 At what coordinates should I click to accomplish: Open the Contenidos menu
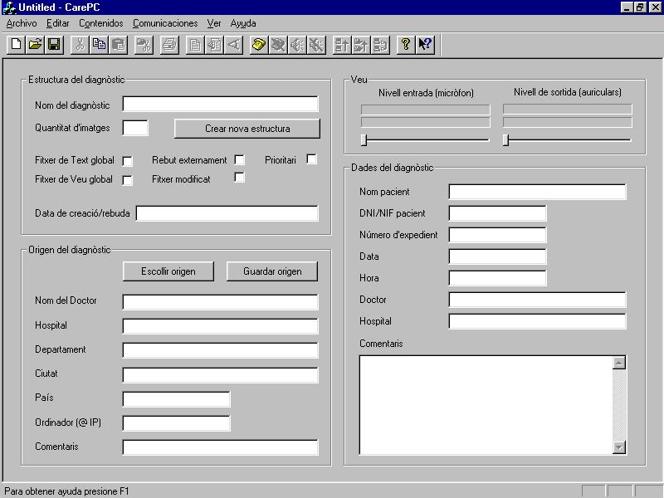[100, 23]
